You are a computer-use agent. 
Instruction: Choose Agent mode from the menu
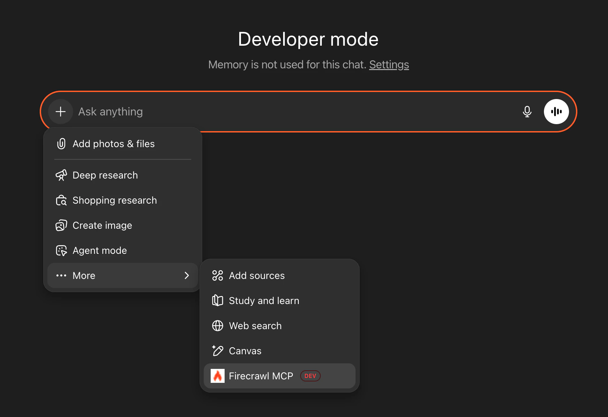(x=99, y=250)
